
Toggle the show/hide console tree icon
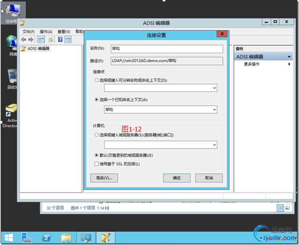click(41, 40)
